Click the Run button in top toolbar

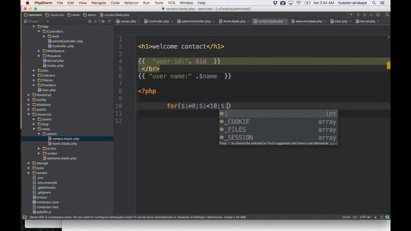tap(358, 15)
